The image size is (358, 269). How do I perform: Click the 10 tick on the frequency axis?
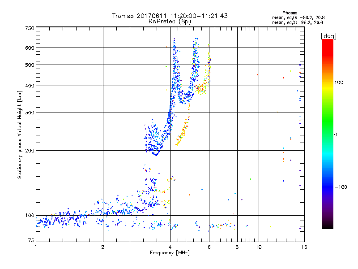(x=258, y=247)
